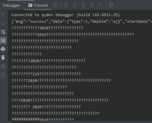Switch to the Debugger tab
Screen dimensions: 152x123
[11, 5]
